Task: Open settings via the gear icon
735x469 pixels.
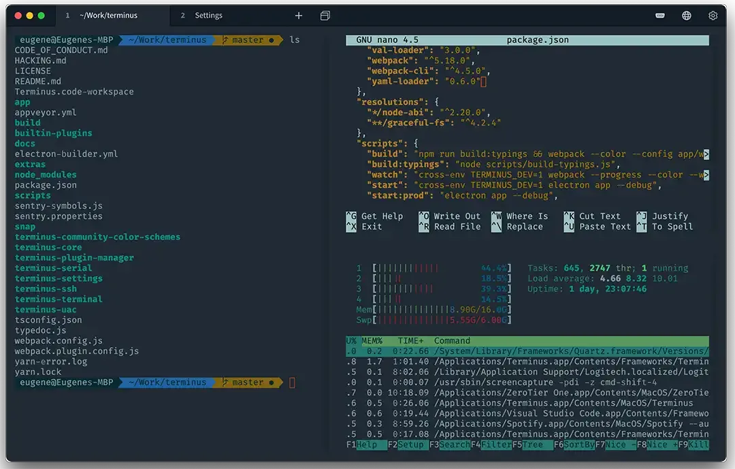Action: coord(713,16)
